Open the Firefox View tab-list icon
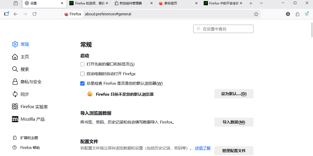This screenshot has width=313, height=156. 16,3
